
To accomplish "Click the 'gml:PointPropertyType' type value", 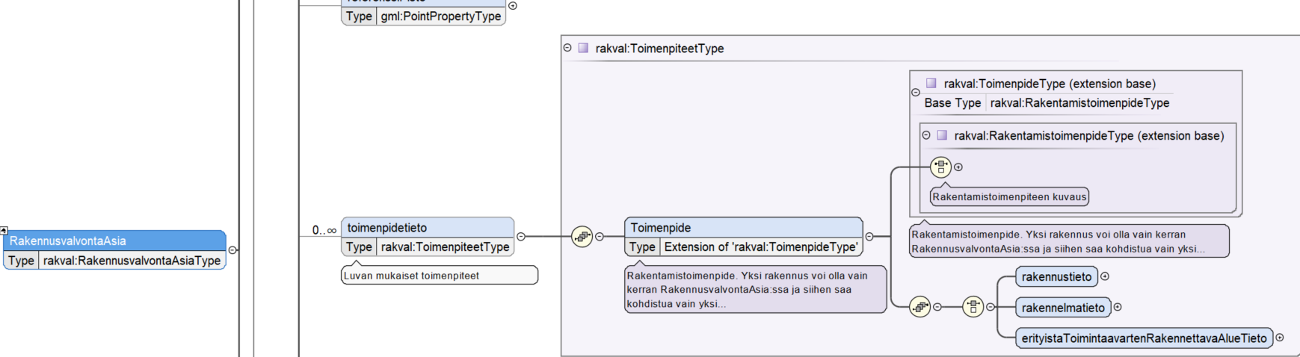I will pos(441,16).
